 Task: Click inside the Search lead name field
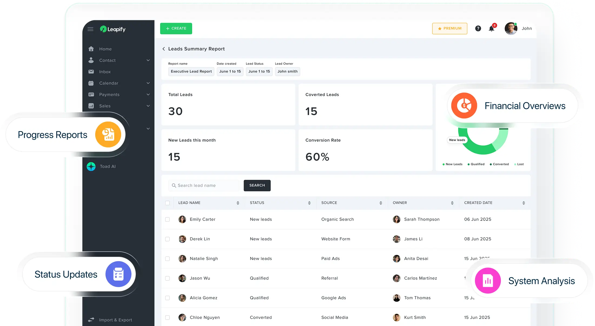[x=204, y=185]
